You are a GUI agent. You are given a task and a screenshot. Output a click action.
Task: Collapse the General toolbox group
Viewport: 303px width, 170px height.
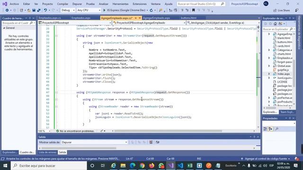pyautogui.click(x=4, y=28)
